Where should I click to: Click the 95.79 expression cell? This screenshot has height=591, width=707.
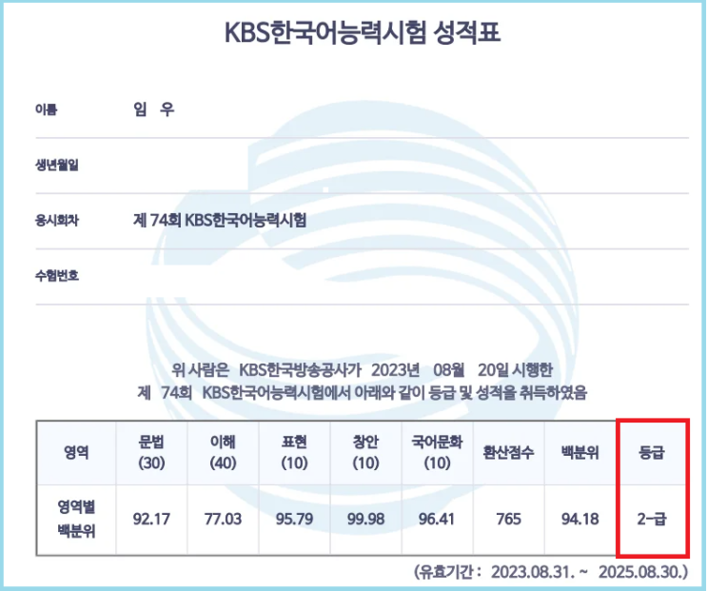point(294,520)
